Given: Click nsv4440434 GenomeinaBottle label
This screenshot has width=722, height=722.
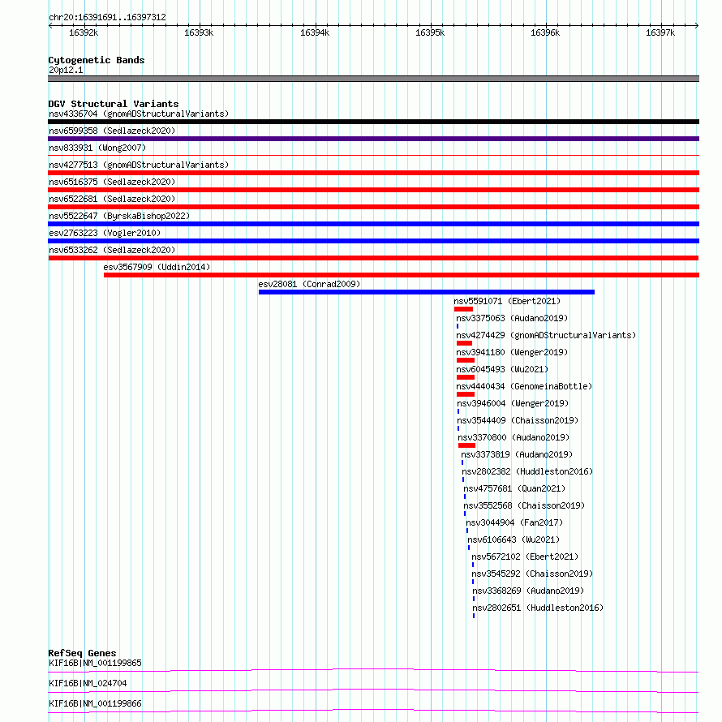Looking at the screenshot, I should (x=524, y=386).
